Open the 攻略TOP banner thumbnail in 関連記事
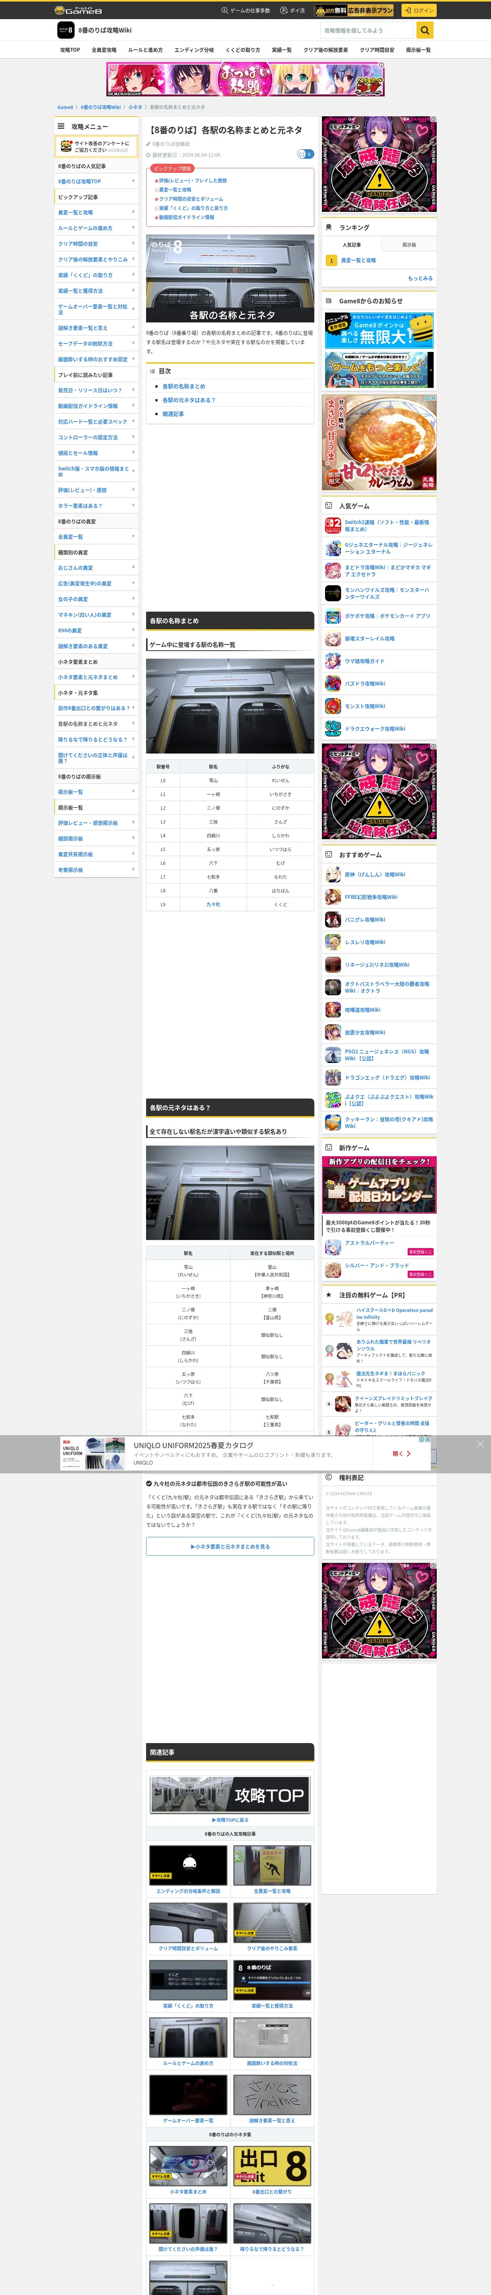The image size is (491, 2295). coord(230,1795)
